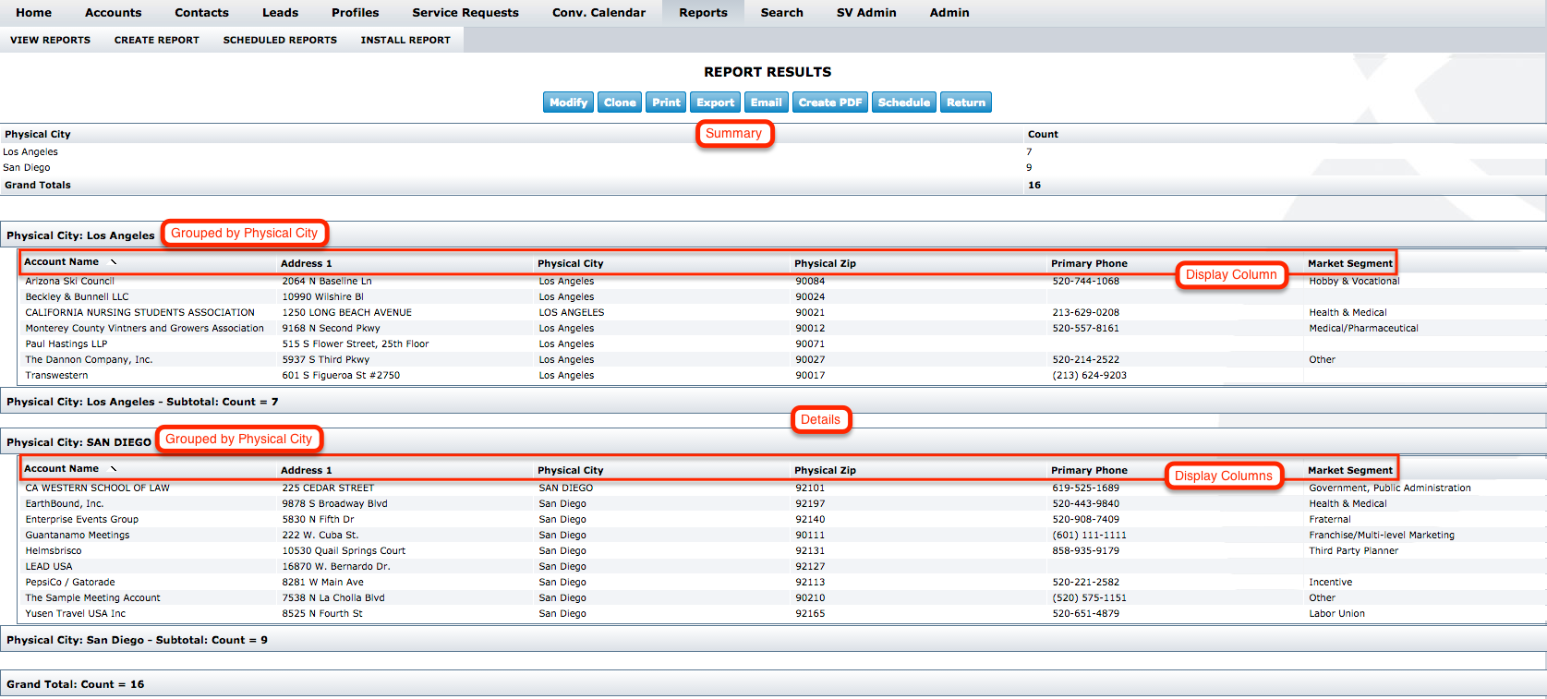This screenshot has width=1547, height=699.
Task: Select Beckley & Bunnell LLC account
Action: tap(77, 296)
